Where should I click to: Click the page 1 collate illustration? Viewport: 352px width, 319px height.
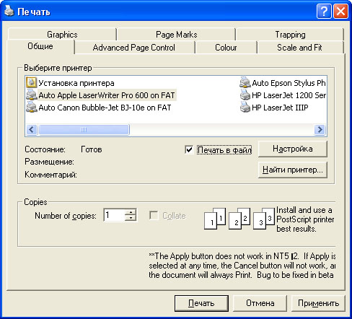(x=215, y=219)
